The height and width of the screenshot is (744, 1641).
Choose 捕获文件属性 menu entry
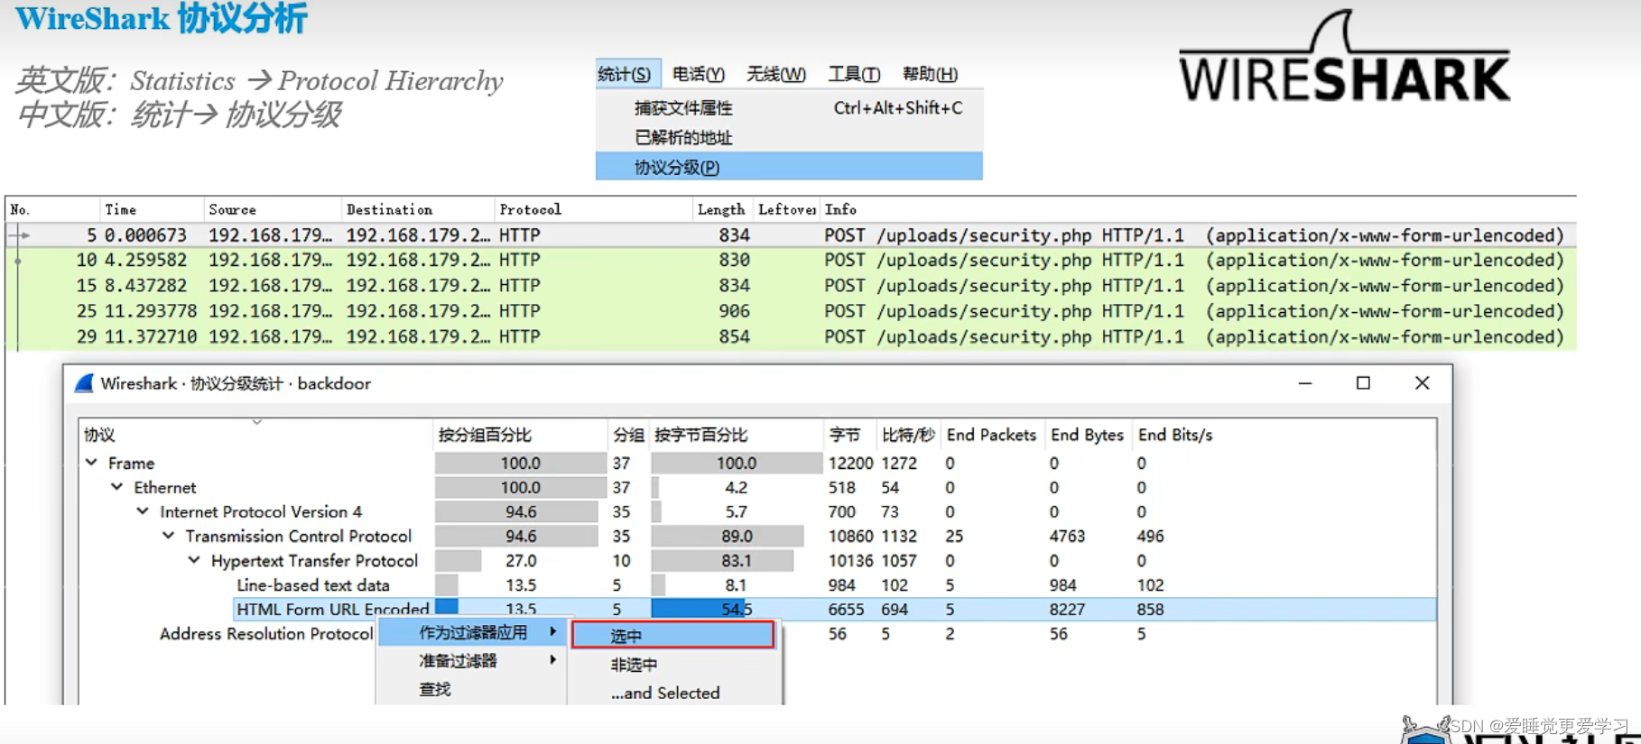coord(789,108)
